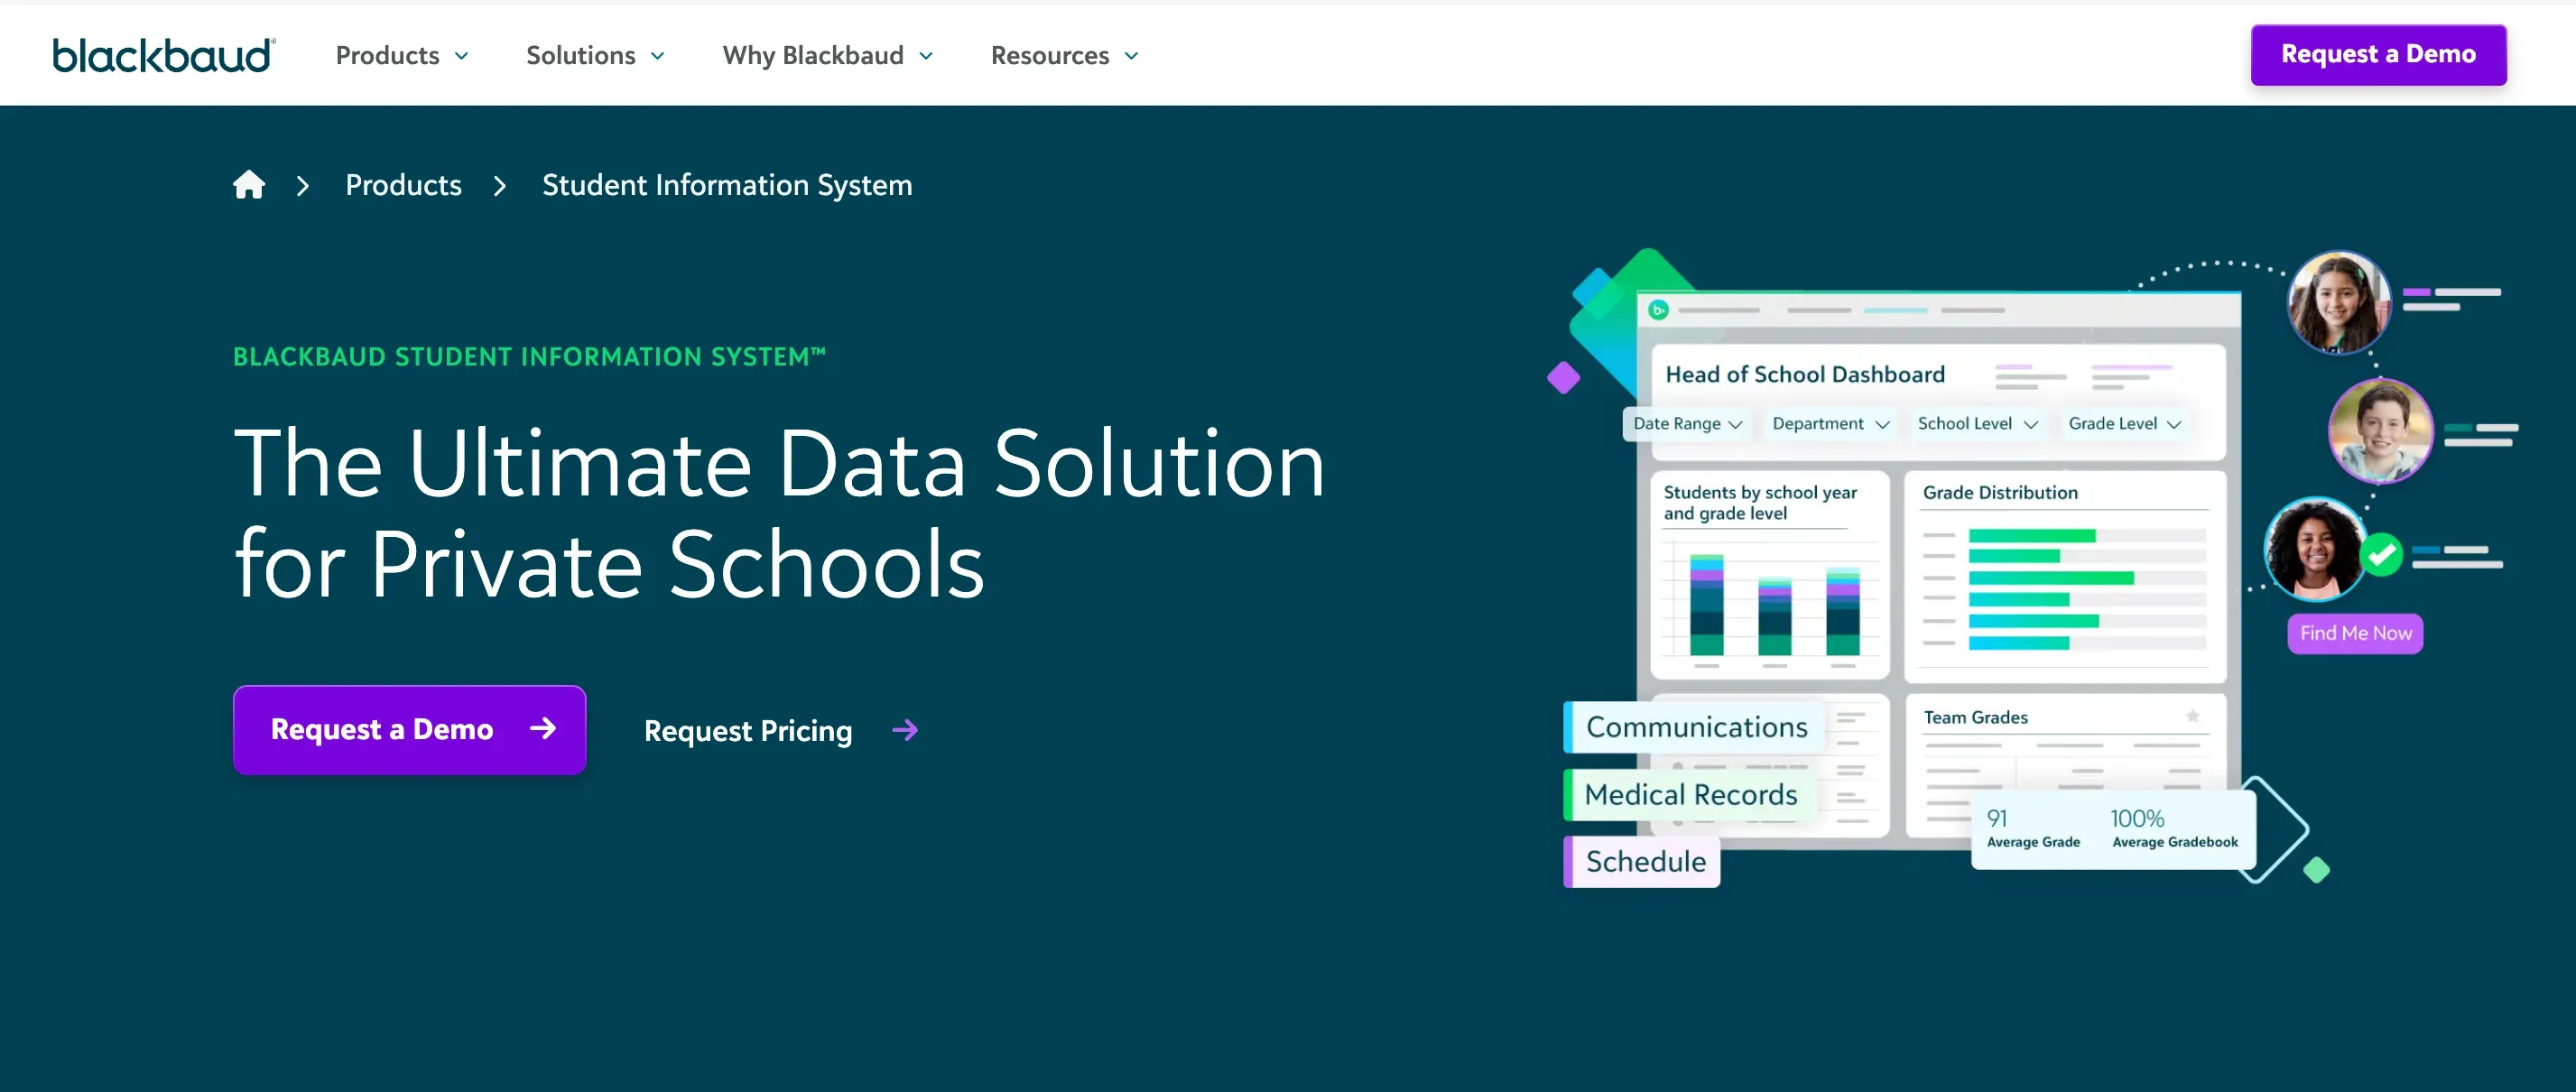The width and height of the screenshot is (2576, 1092).
Task: Click the top girl student avatar
Action: (2339, 301)
